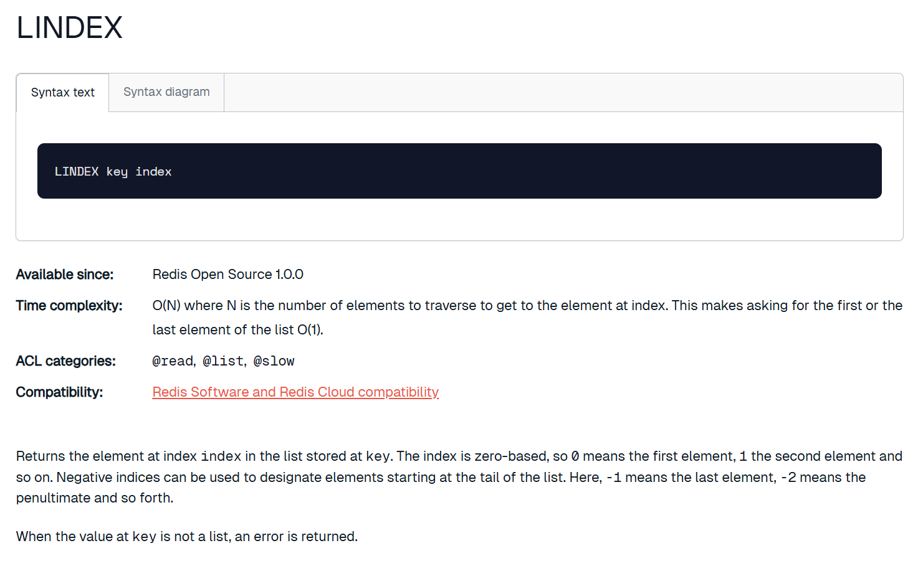Screen dimensions: 923x571
Task: Click the 'last element of the list O(1).' line
Action: tap(238, 330)
